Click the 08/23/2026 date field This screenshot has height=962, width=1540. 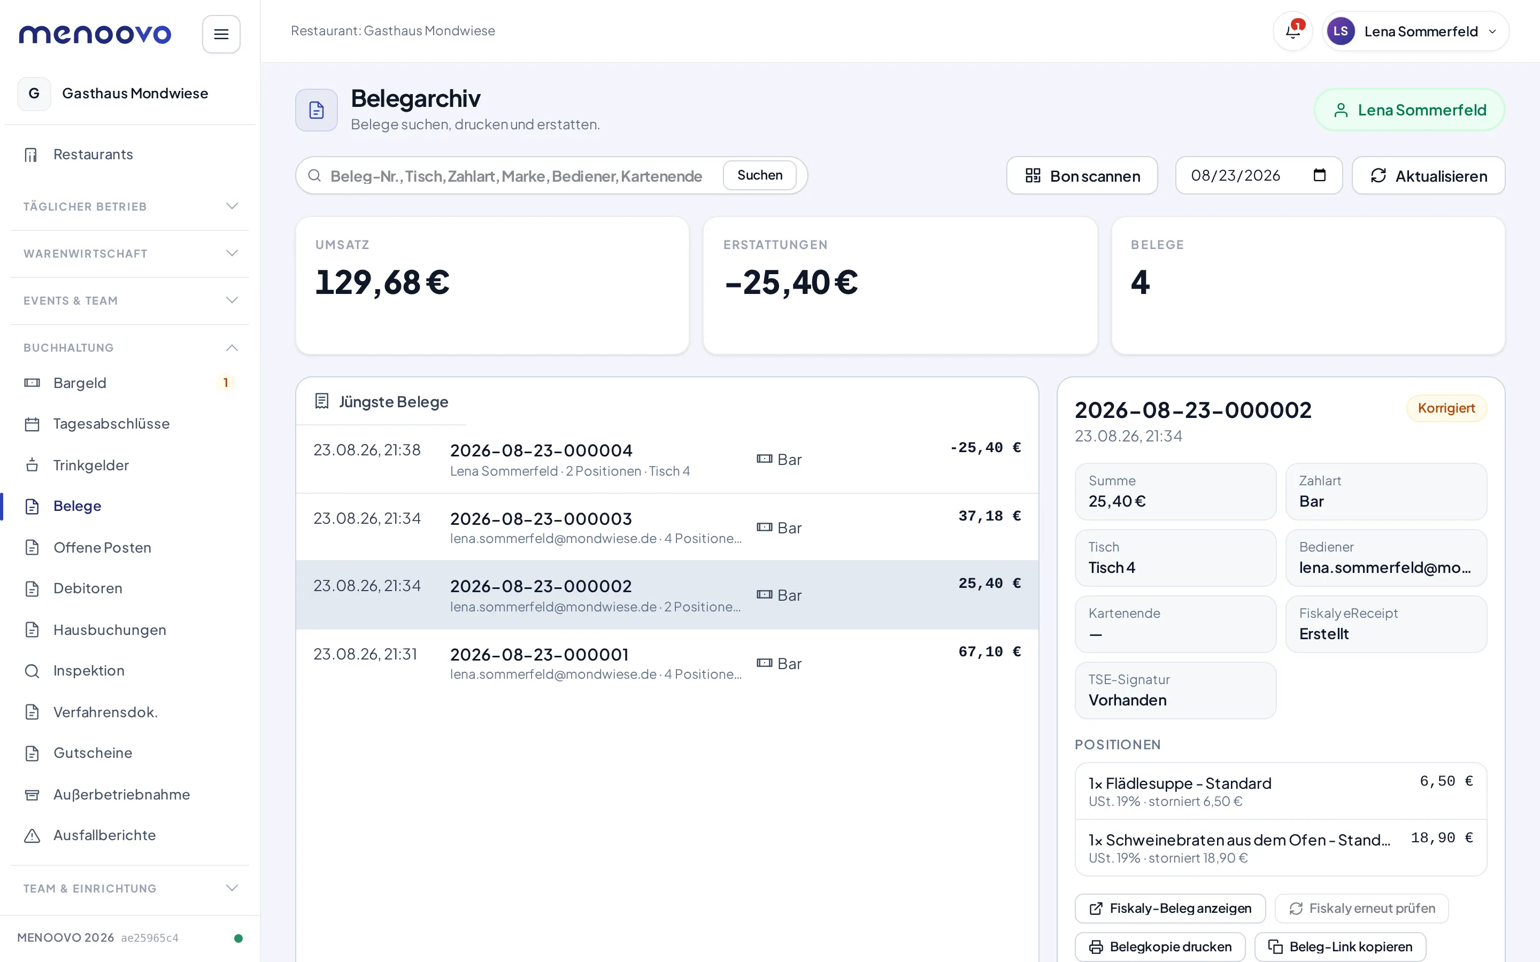[x=1258, y=176]
